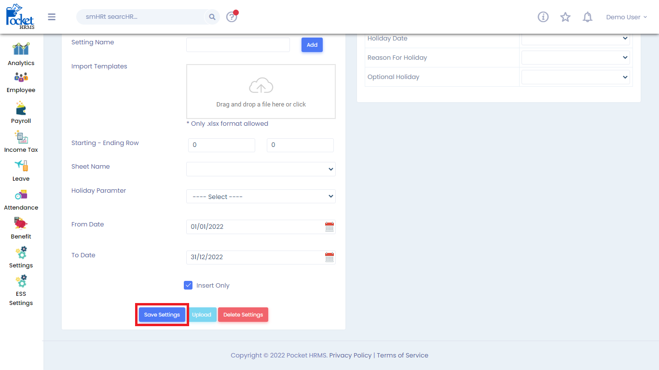This screenshot has width=659, height=370.
Task: Open the Benefit module
Action: [x=21, y=228]
